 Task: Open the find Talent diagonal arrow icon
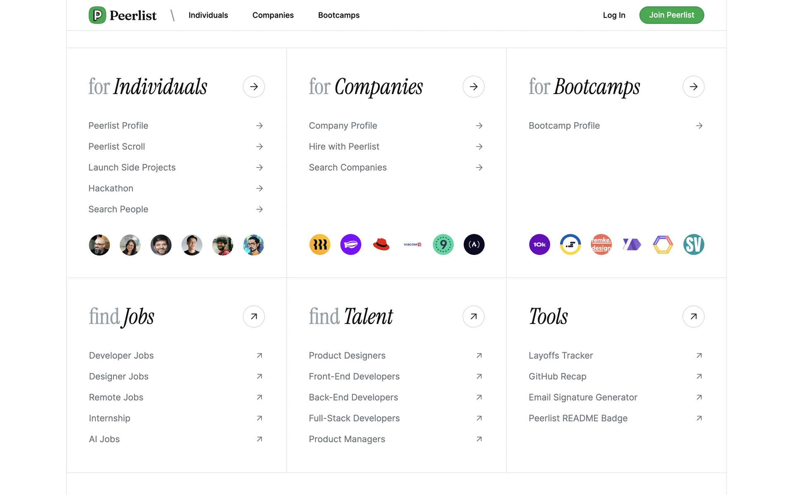[x=473, y=316]
